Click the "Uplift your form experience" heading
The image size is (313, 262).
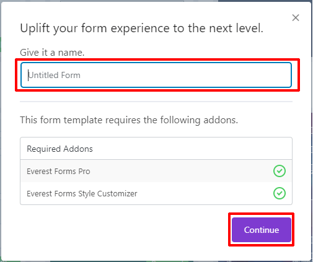pos(142,28)
